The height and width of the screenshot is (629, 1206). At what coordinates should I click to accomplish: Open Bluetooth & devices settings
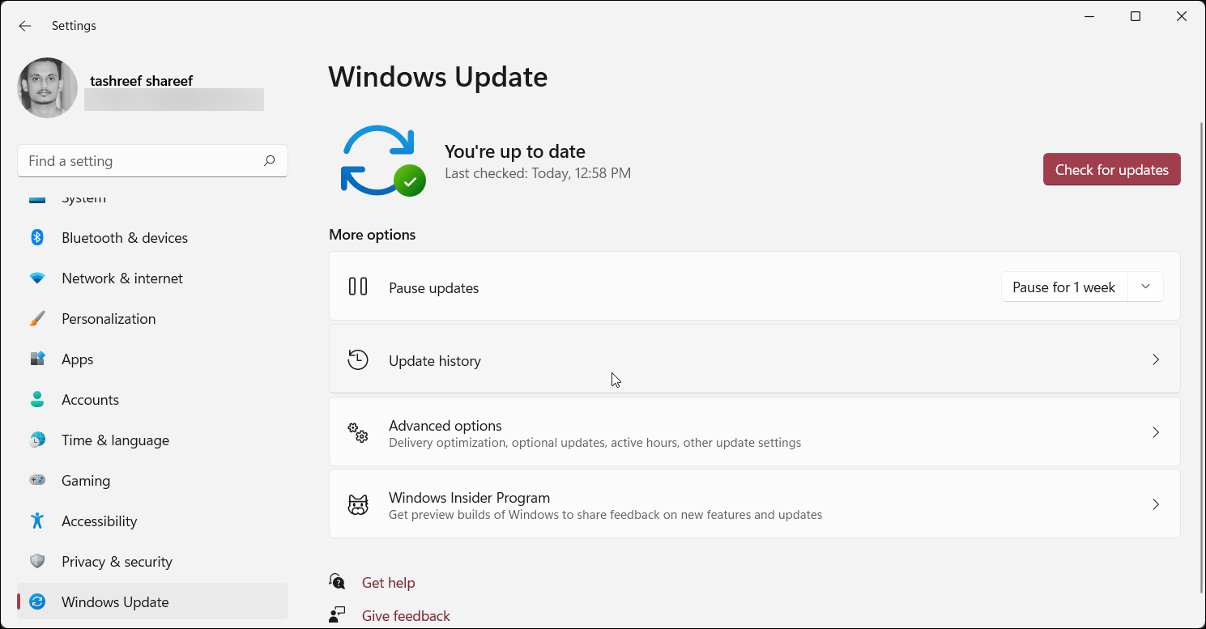[x=152, y=237]
